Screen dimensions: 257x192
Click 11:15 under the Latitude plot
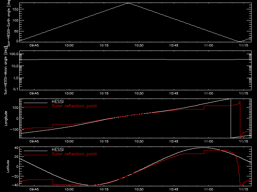pos(244,189)
